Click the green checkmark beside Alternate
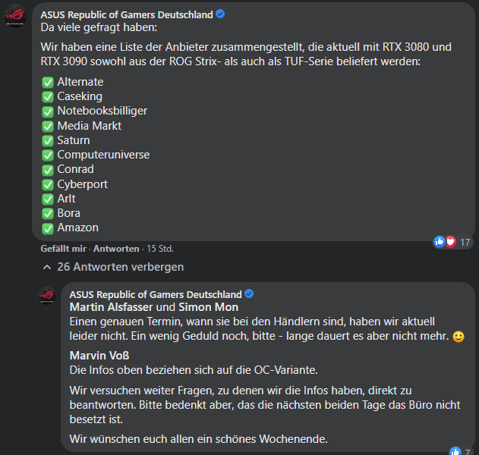The image size is (479, 455). (x=48, y=82)
